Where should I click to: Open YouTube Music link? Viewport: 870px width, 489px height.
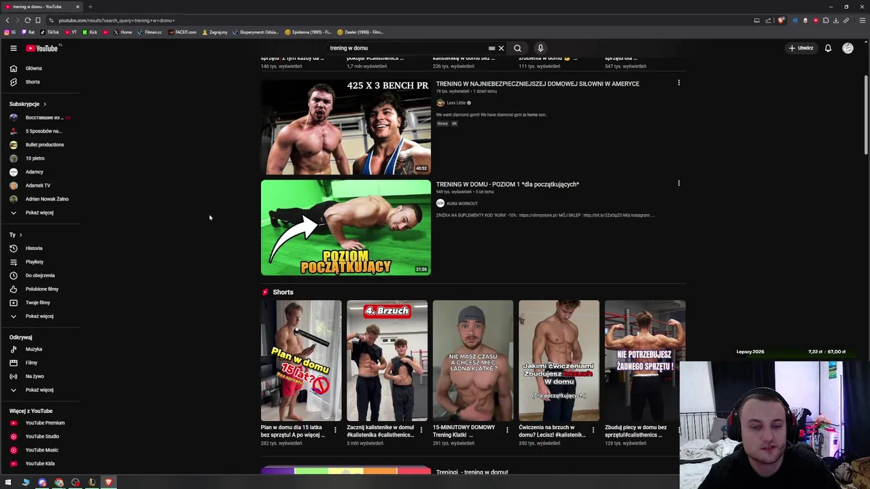42,450
